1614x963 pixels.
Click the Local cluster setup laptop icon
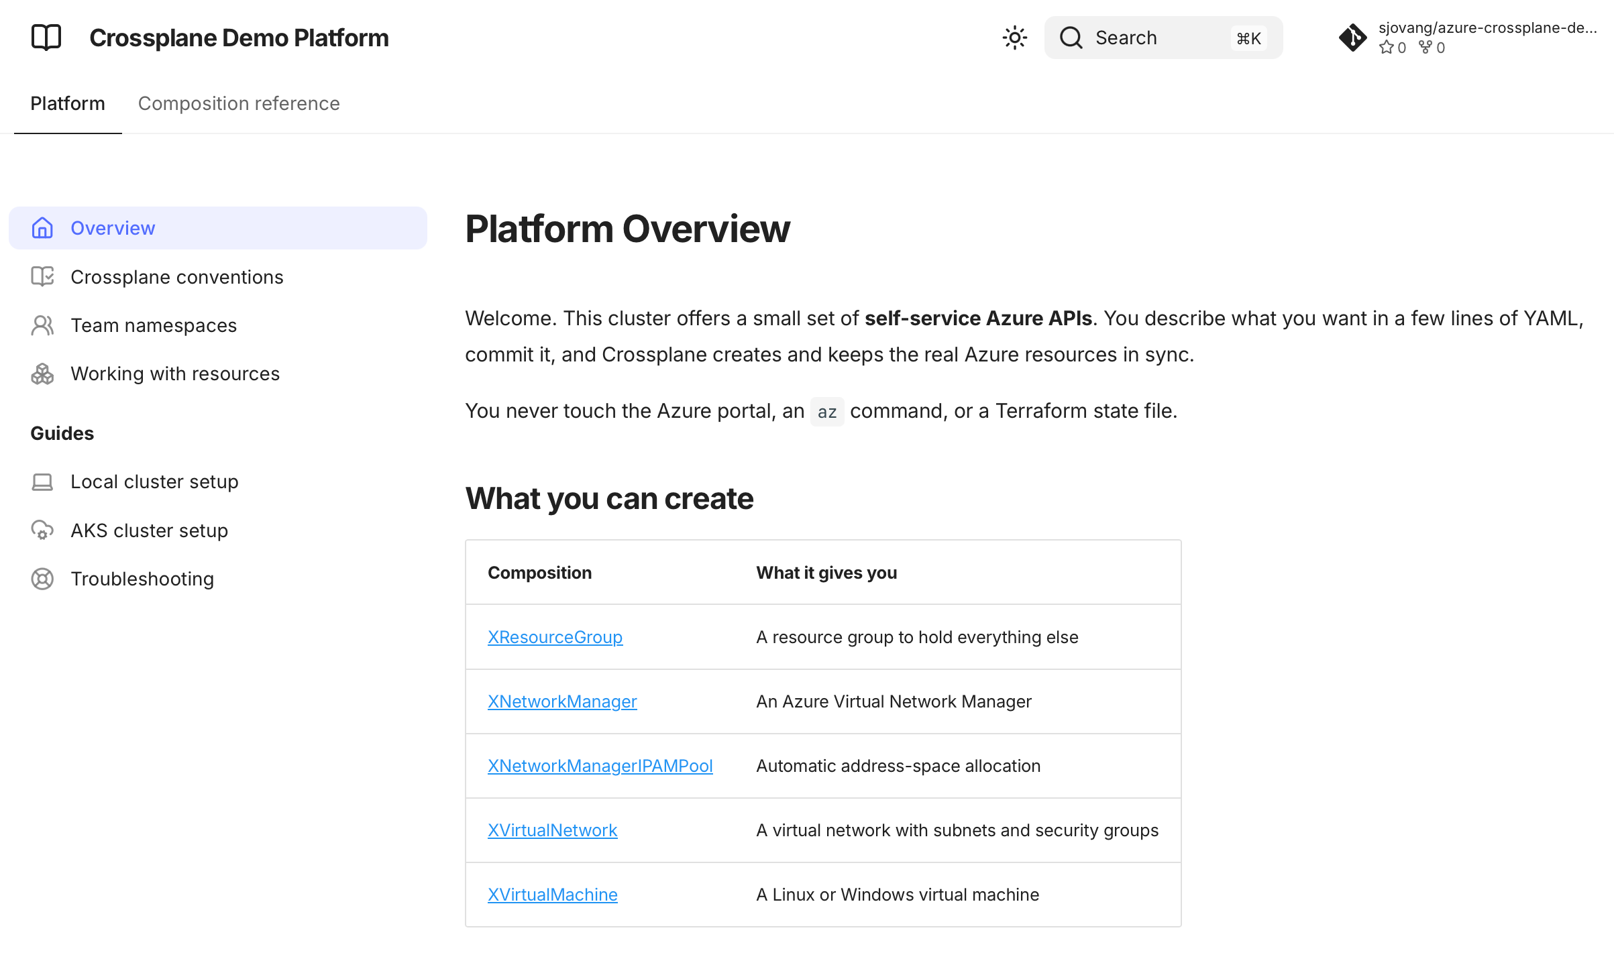[x=42, y=481]
